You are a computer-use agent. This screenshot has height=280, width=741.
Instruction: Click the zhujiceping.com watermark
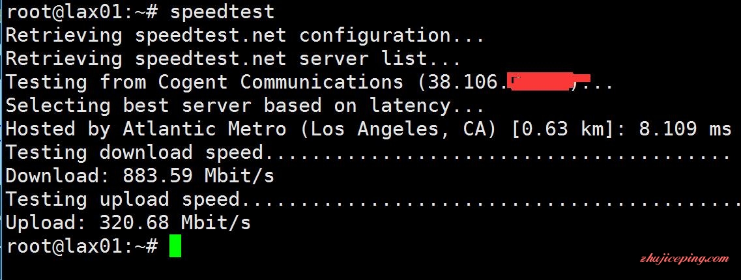click(684, 259)
